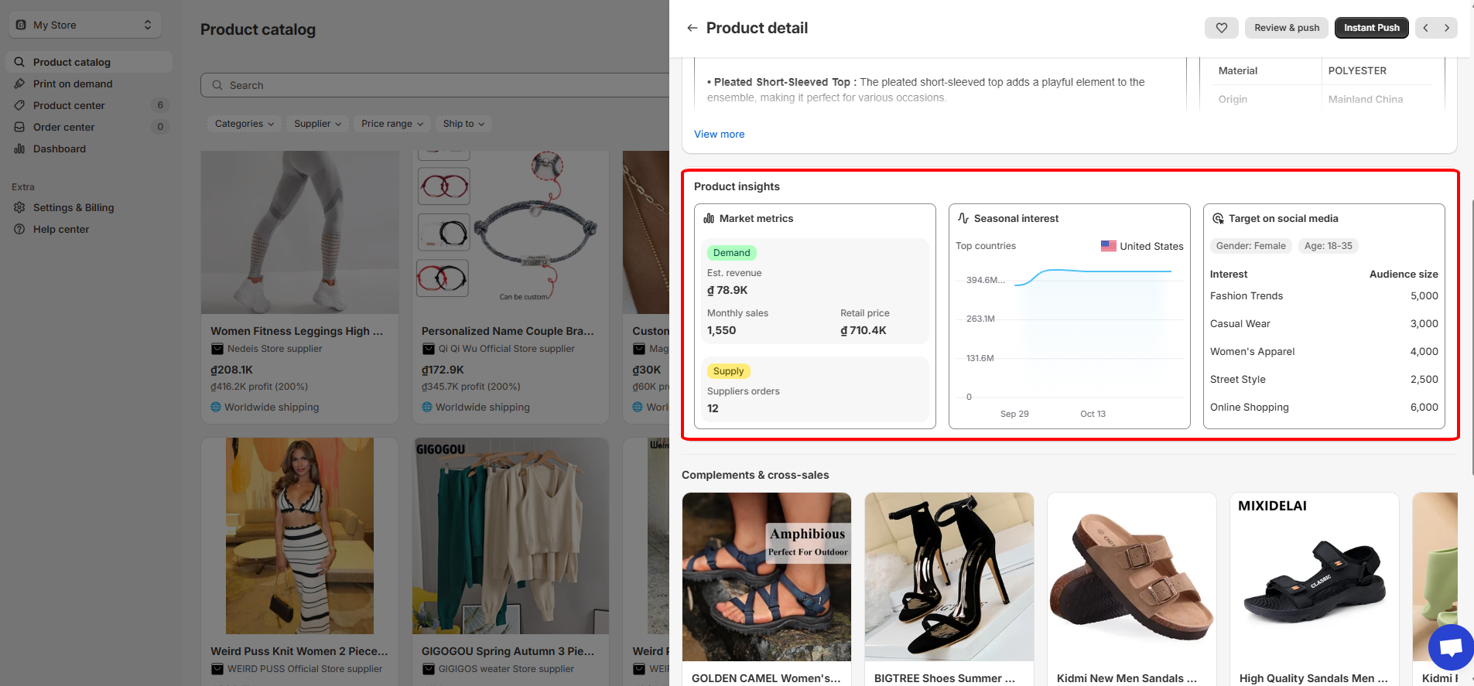Click the View more link
Screen dimensions: 1474x686
click(719, 134)
